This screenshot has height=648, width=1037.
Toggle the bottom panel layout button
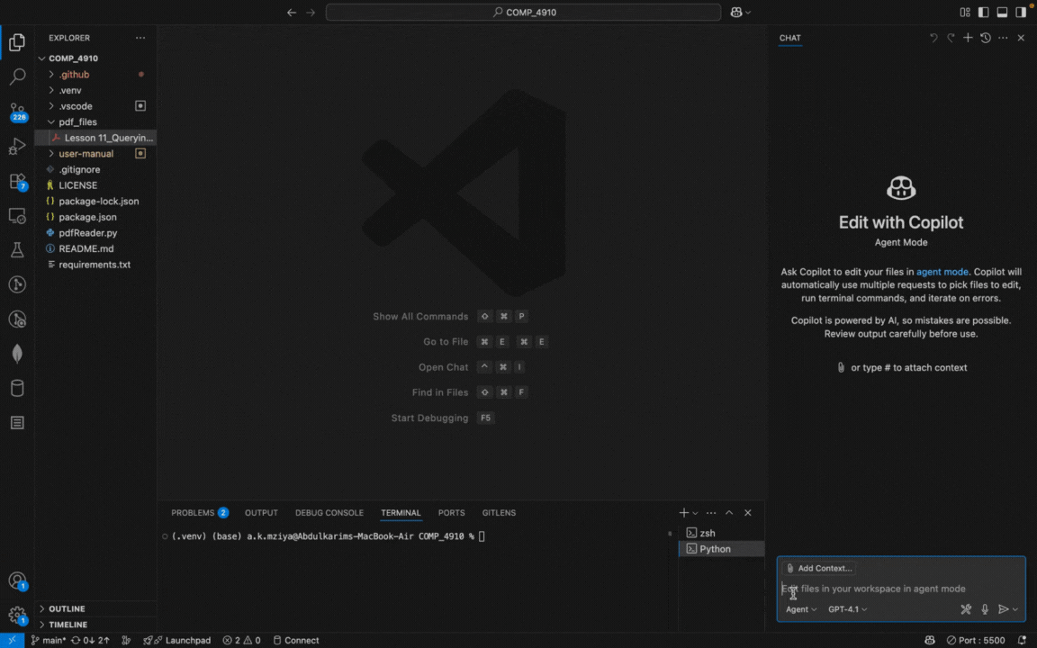[x=1002, y=13]
